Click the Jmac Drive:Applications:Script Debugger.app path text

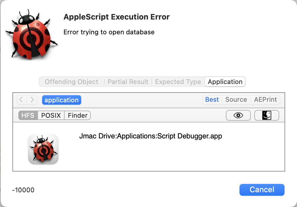[x=151, y=136]
